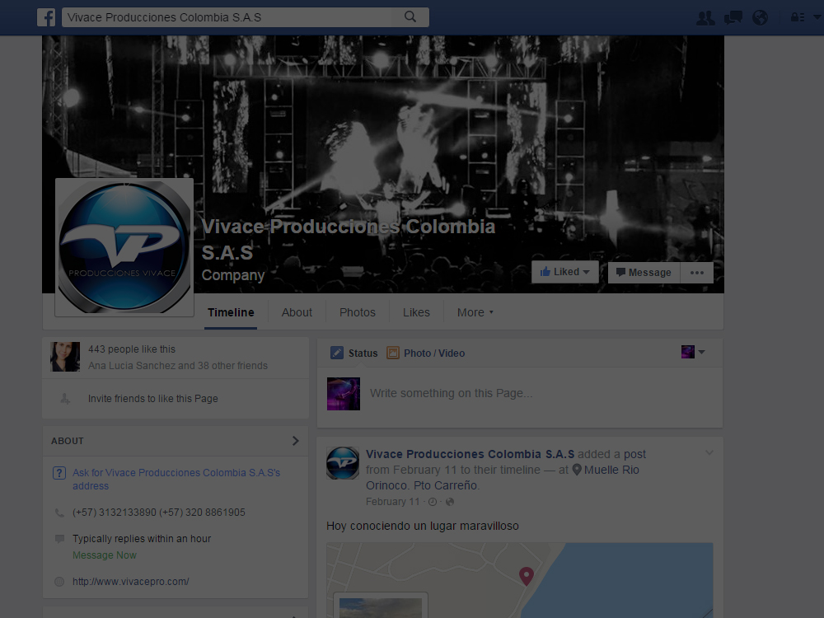Viewport: 824px width, 618px height.
Task: Click the search magnifier icon
Action: click(410, 17)
